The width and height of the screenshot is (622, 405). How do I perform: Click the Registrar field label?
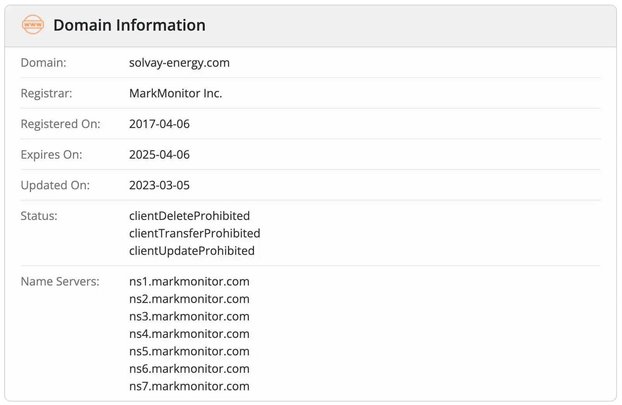46,93
